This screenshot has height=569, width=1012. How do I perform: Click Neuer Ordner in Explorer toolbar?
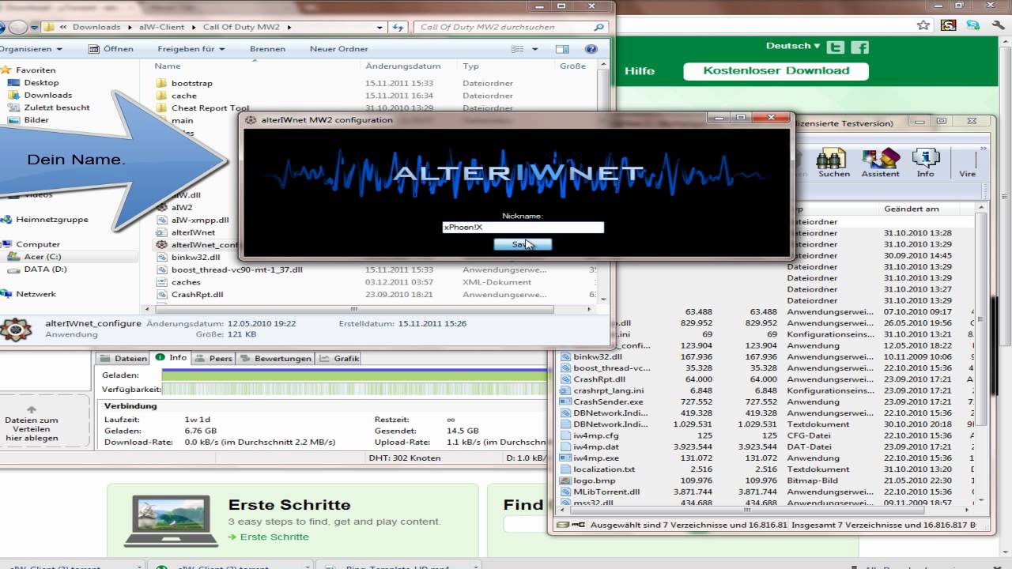click(338, 48)
